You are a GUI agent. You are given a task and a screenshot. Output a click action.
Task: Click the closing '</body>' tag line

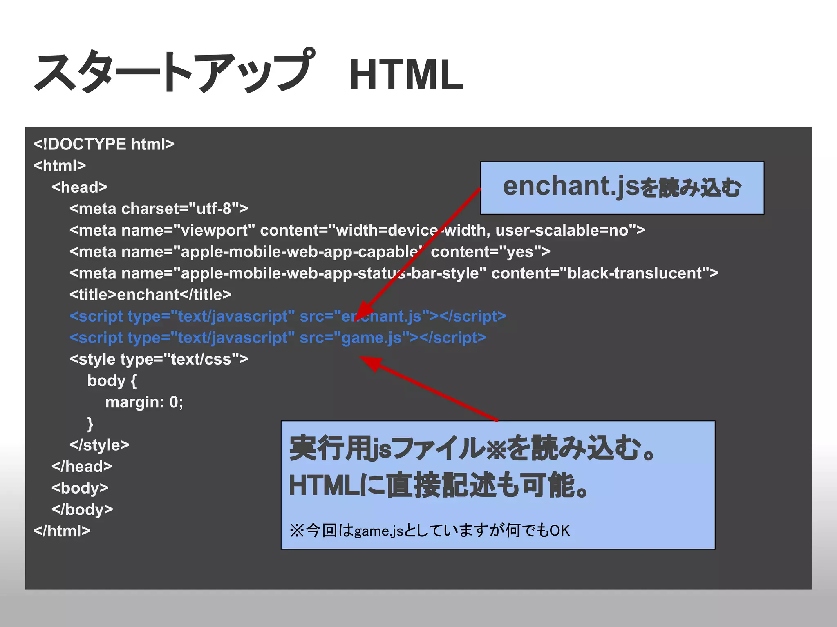(x=82, y=509)
